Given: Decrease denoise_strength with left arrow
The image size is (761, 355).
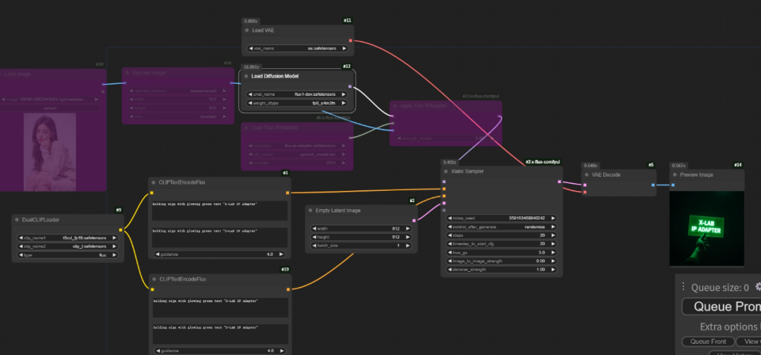Looking at the screenshot, I should [x=450, y=270].
